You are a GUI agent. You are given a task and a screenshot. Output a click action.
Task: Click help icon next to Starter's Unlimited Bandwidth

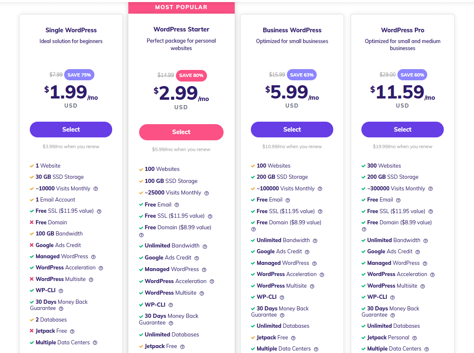coord(205,246)
